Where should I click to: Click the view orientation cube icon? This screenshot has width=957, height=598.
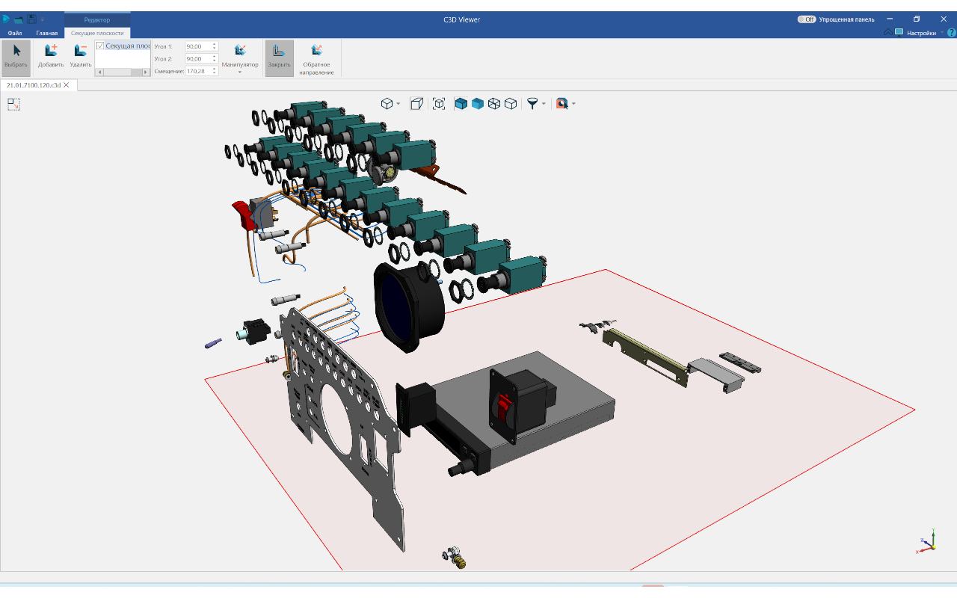pos(387,104)
